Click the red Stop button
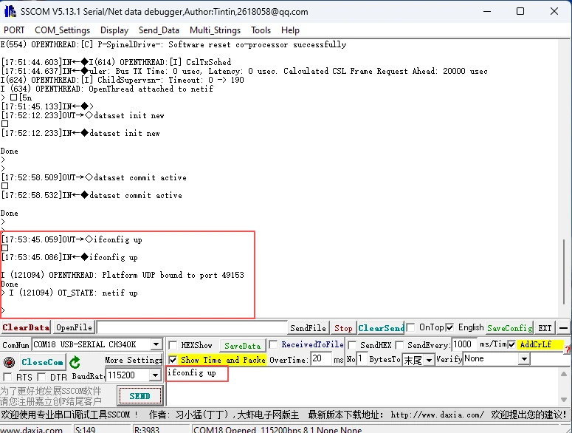Screen dimensions: 572x433 coord(343,328)
